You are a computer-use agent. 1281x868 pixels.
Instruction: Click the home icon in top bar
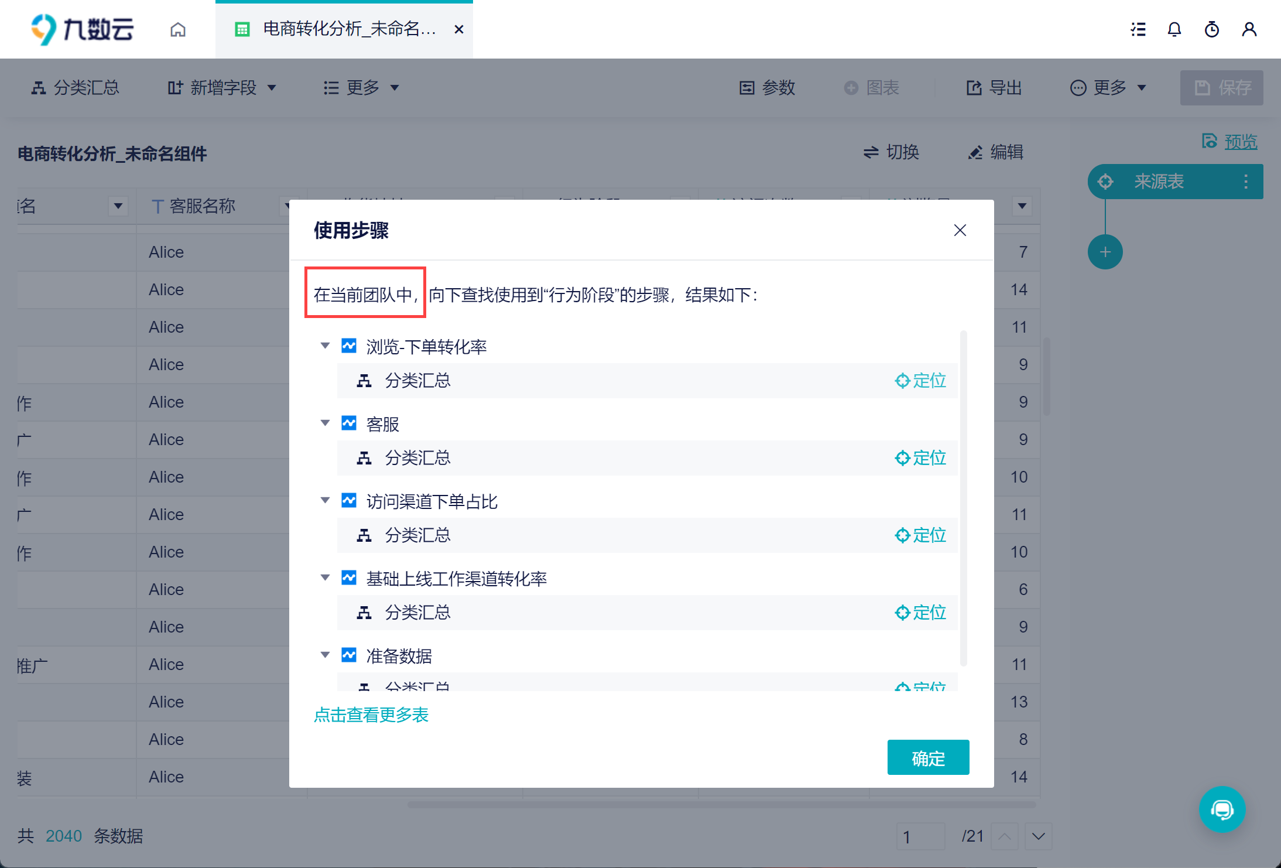(178, 29)
